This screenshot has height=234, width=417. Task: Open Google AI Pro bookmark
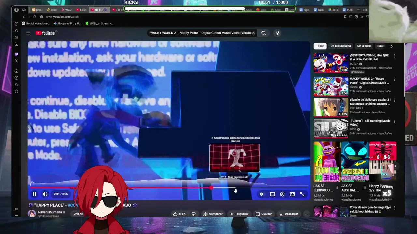pos(67,23)
